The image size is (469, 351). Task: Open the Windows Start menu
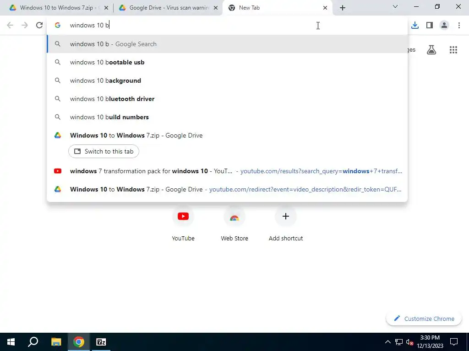pos(11,342)
